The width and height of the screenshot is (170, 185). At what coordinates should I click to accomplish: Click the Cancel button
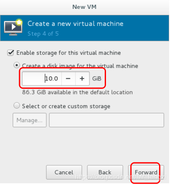tap(64, 172)
